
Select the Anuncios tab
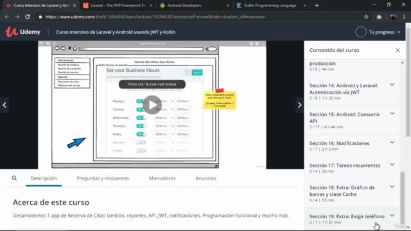[x=205, y=178]
